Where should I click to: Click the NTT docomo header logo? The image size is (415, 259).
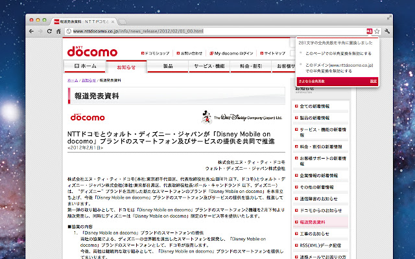point(92,51)
